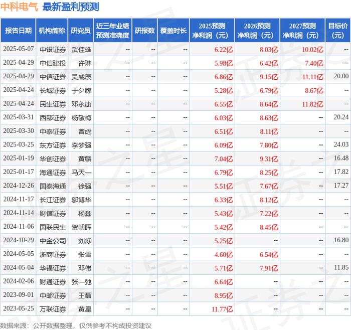Select institution 东方证券
The width and height of the screenshot is (351, 330).
tap(53, 145)
